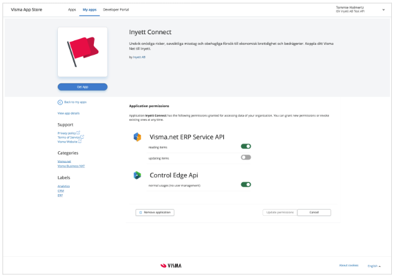This screenshot has width=395, height=278.
Task: Click the Visma.net ERP Service API icon
Action: point(137,137)
